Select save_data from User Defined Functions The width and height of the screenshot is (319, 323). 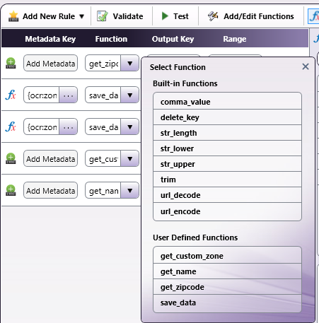pyautogui.click(x=227, y=303)
